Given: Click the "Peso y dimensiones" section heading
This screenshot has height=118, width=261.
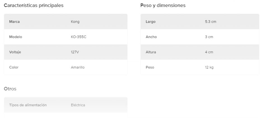Looking at the screenshot, I should point(163,6).
